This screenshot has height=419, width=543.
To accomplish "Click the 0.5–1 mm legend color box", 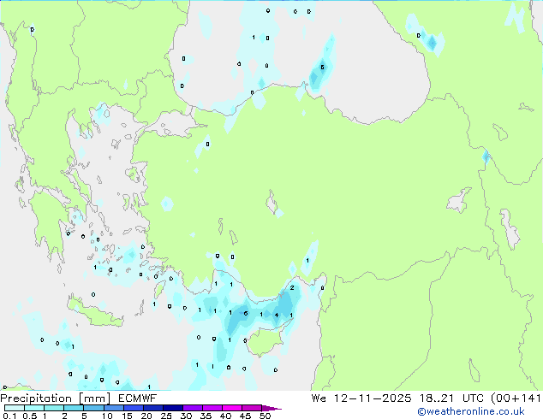I will pos(34,408).
